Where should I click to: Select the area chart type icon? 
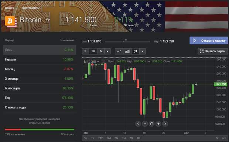click(x=127, y=51)
